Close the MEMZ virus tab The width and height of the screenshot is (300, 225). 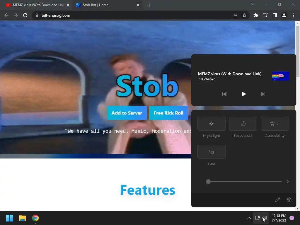point(68,5)
